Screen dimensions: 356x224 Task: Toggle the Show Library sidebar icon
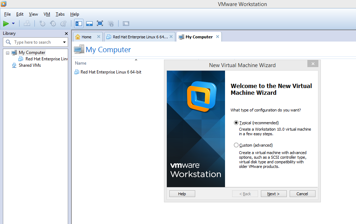coord(79,23)
